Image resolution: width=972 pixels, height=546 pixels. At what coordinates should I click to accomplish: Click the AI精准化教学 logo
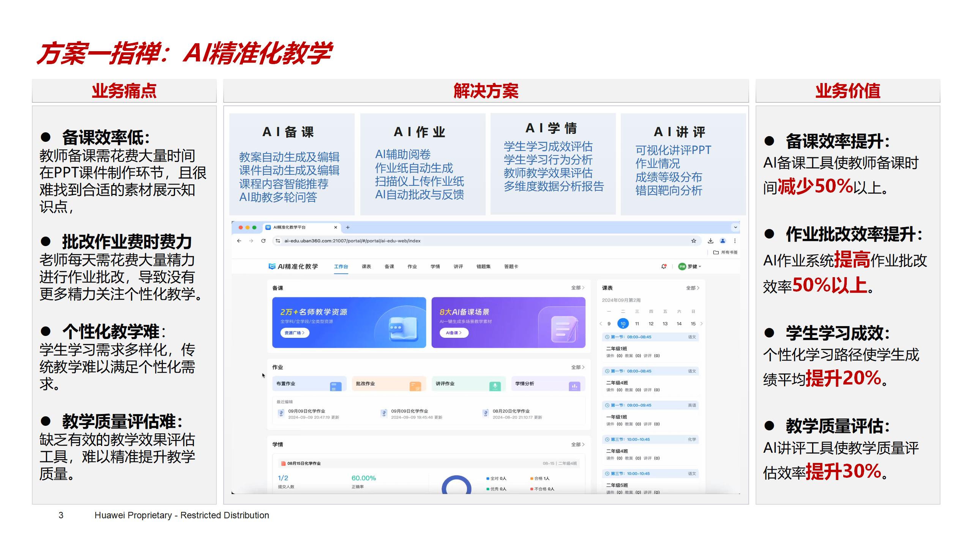point(293,266)
